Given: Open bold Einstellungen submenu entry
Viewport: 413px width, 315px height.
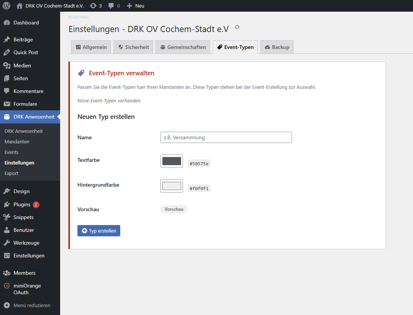Looking at the screenshot, I should point(19,163).
